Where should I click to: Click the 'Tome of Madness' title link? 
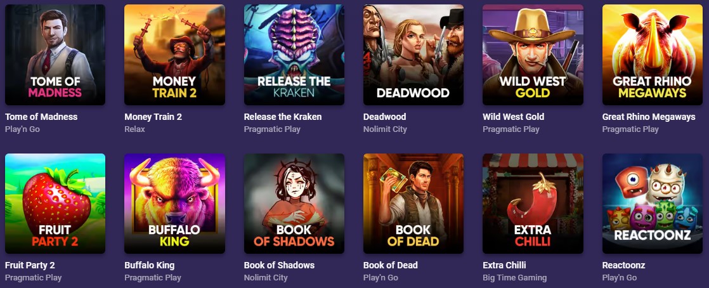point(41,117)
